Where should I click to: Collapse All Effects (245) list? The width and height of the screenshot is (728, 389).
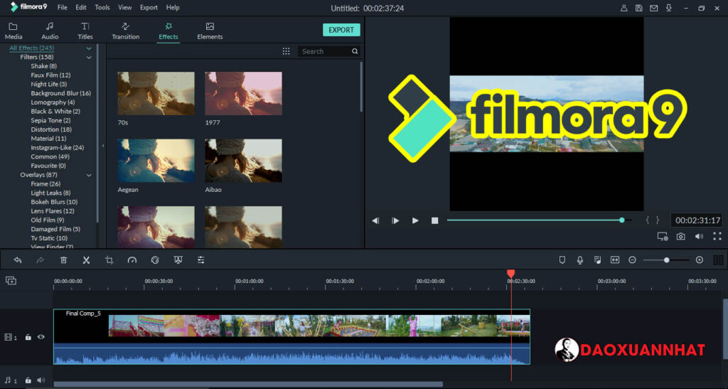tap(89, 48)
